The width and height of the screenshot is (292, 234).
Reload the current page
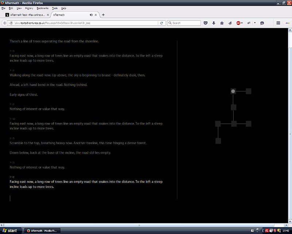(x=162, y=23)
